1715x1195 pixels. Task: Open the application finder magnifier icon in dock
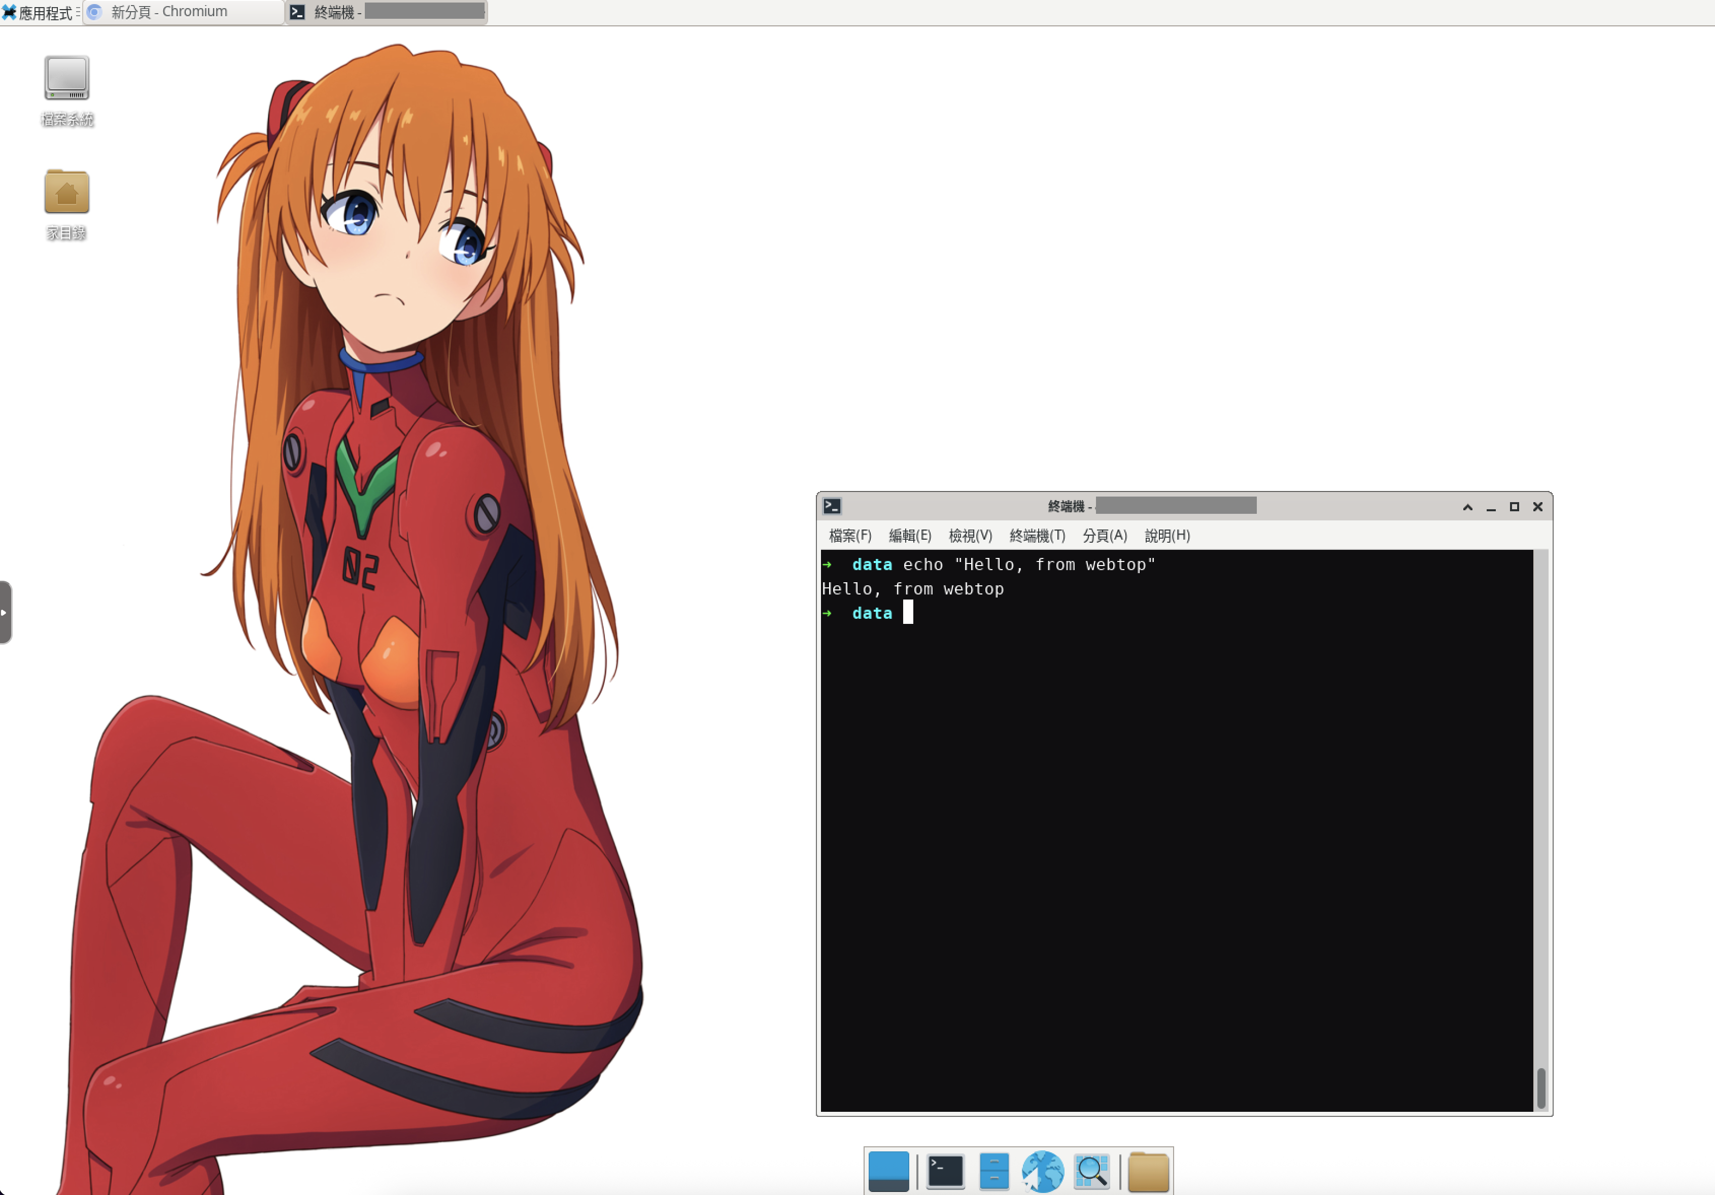pos(1091,1171)
